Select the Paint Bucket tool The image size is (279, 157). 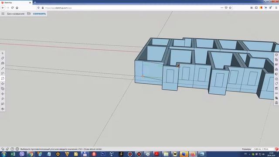tap(3, 63)
